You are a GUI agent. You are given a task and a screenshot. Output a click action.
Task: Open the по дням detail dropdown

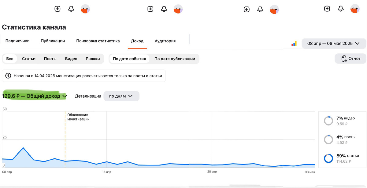[x=121, y=96]
